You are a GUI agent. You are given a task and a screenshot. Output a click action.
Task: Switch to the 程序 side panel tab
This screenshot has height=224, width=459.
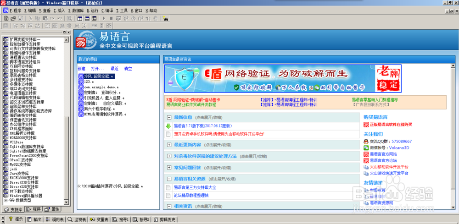coord(34,209)
